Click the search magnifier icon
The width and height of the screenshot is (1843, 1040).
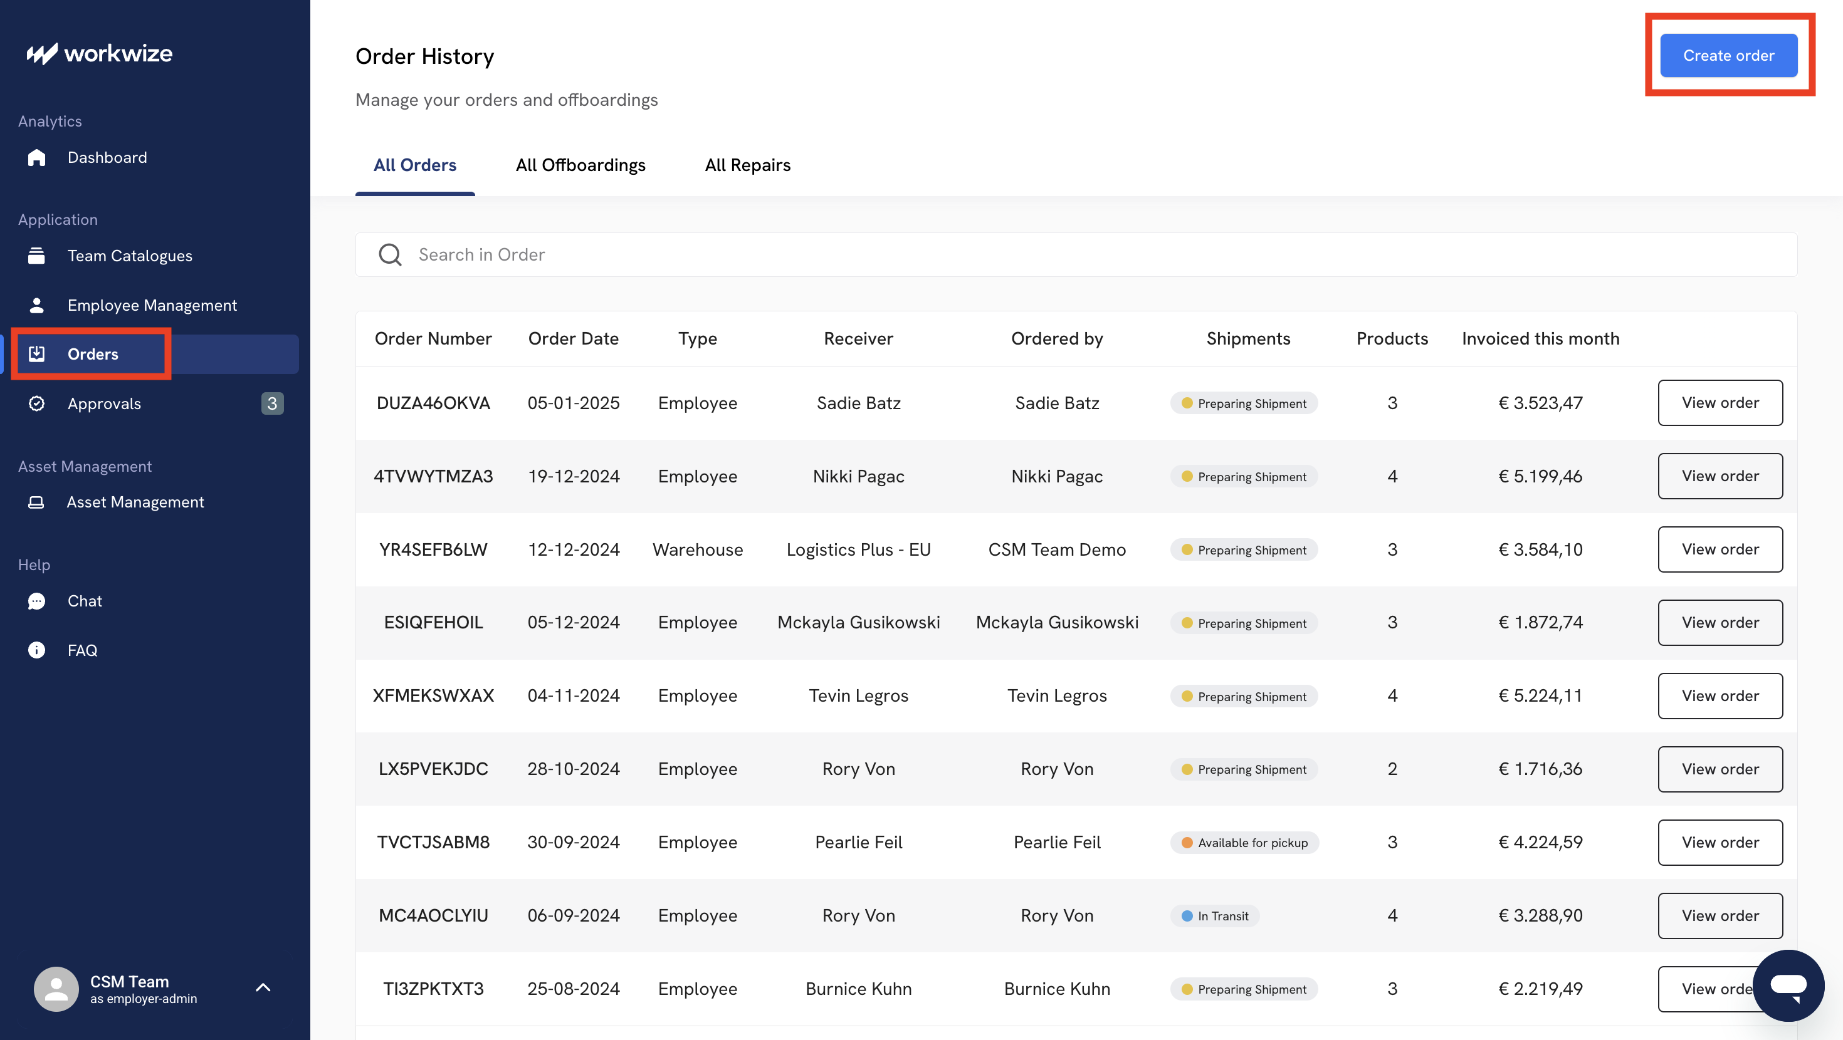pos(390,254)
